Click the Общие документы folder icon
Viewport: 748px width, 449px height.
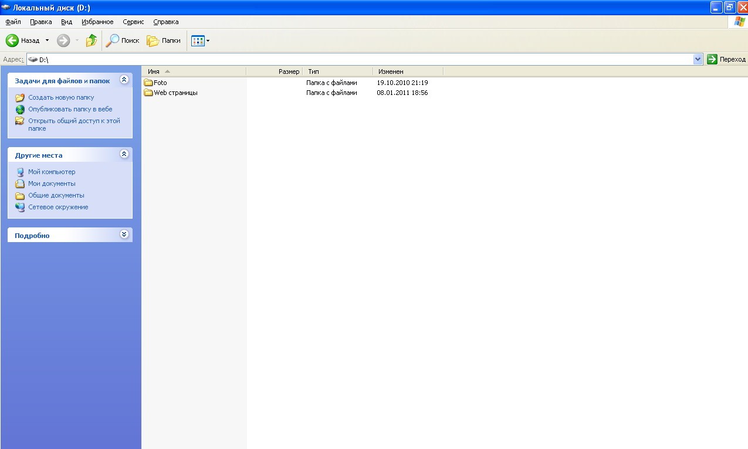tap(20, 196)
